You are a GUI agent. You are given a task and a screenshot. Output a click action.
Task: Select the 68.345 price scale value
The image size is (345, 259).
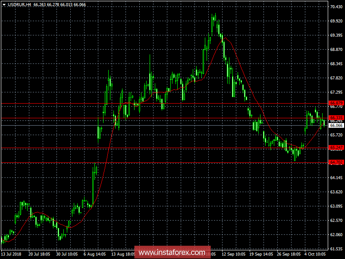[x=336, y=64]
